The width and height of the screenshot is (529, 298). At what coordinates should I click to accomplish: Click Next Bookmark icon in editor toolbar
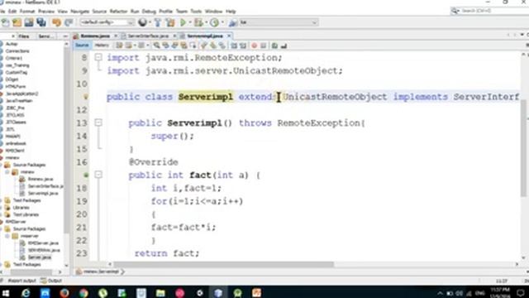pos(213,46)
